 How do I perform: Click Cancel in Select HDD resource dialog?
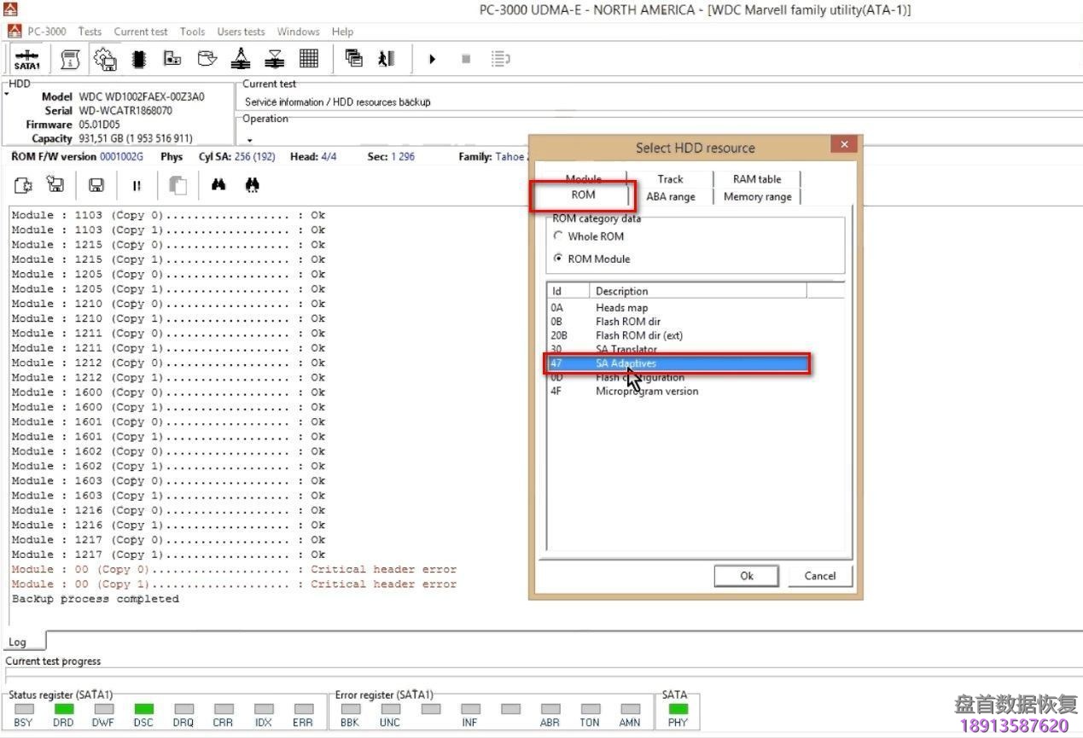(x=819, y=576)
